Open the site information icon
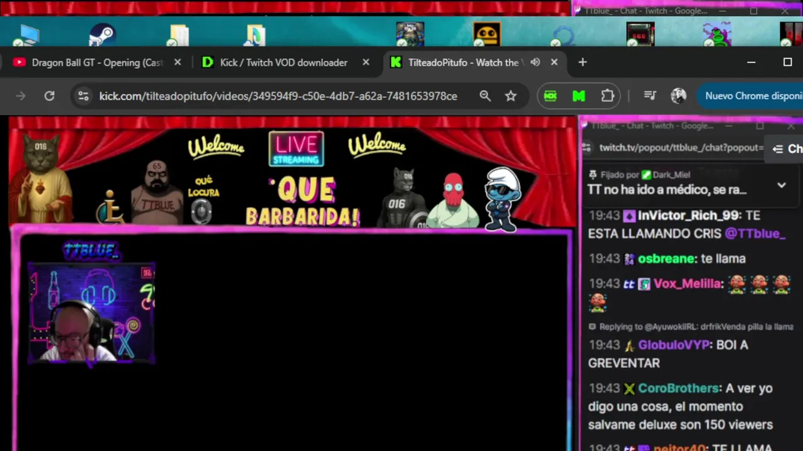 point(83,96)
